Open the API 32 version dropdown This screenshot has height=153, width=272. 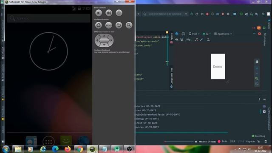(x=207, y=34)
